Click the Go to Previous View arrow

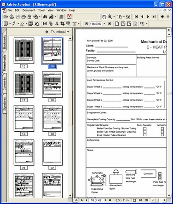coord(162,17)
